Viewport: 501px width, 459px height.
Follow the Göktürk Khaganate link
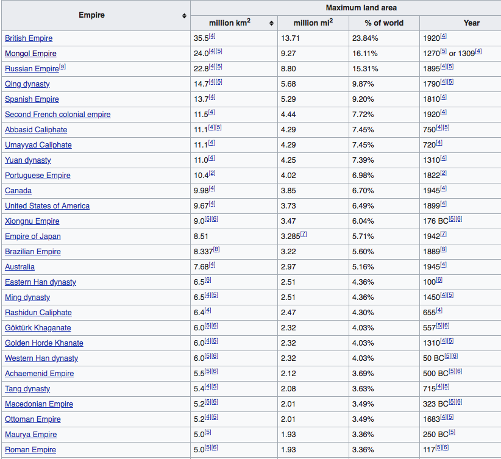coord(38,327)
